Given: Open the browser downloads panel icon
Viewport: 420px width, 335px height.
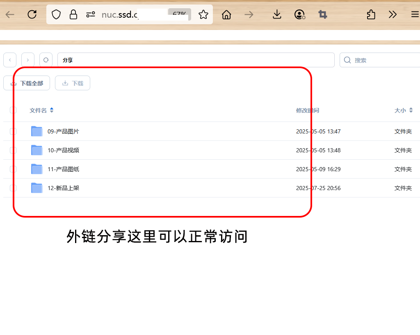Looking at the screenshot, I should tap(277, 14).
